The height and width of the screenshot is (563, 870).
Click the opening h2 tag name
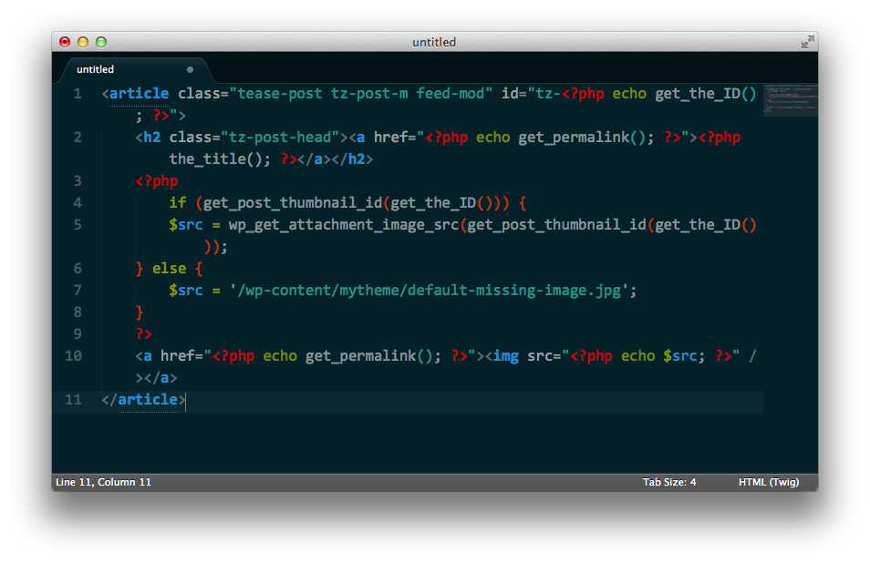pos(151,138)
